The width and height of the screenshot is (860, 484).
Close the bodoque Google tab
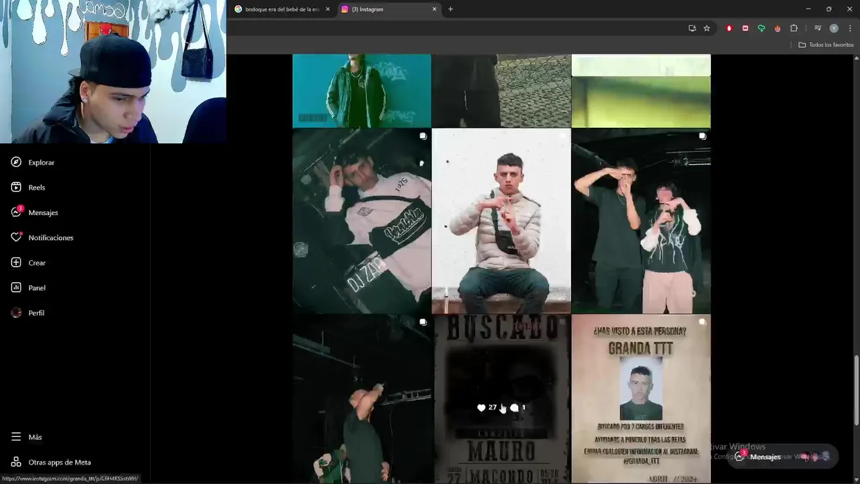(x=327, y=9)
